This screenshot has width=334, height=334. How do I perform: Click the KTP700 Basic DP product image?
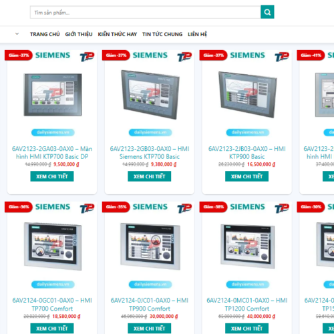[x=53, y=95]
